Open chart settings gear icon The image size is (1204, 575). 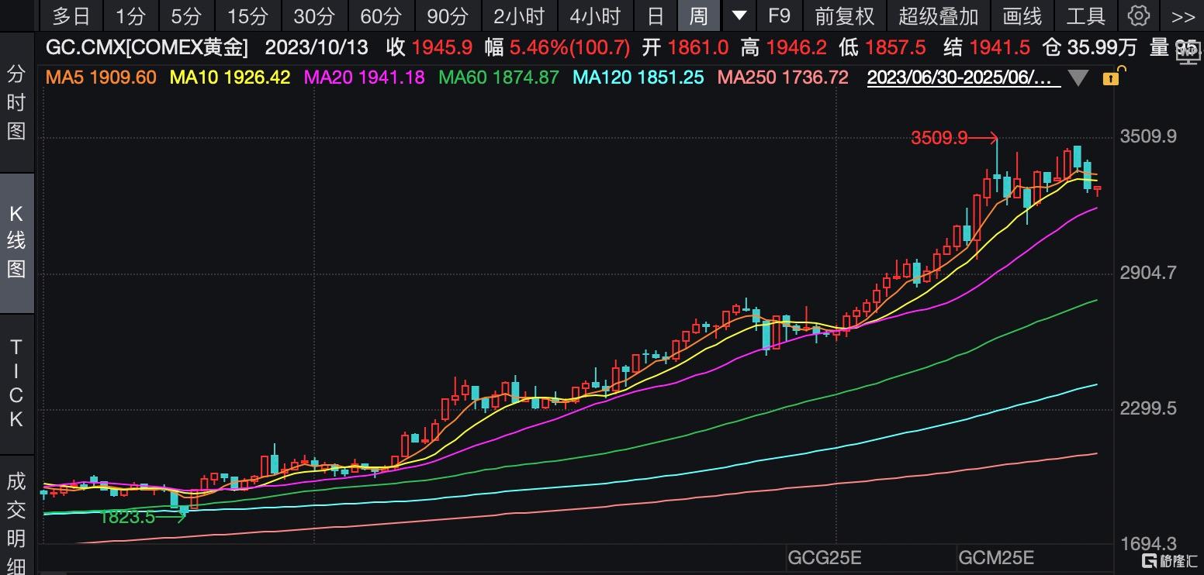(x=1138, y=15)
